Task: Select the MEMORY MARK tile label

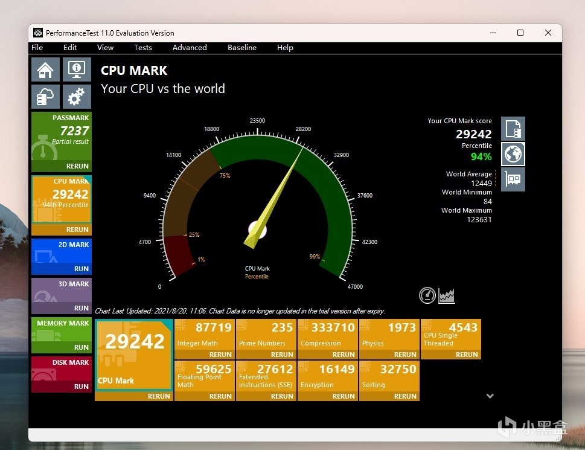Action: tap(63, 323)
